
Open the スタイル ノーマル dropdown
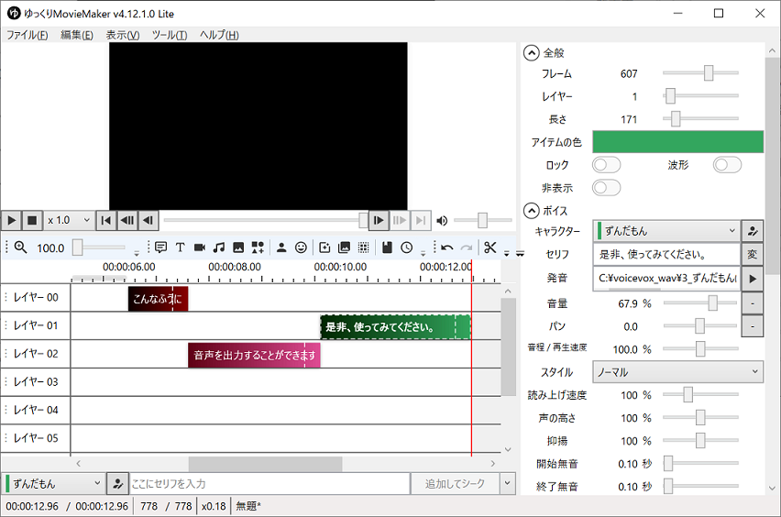coord(678,372)
